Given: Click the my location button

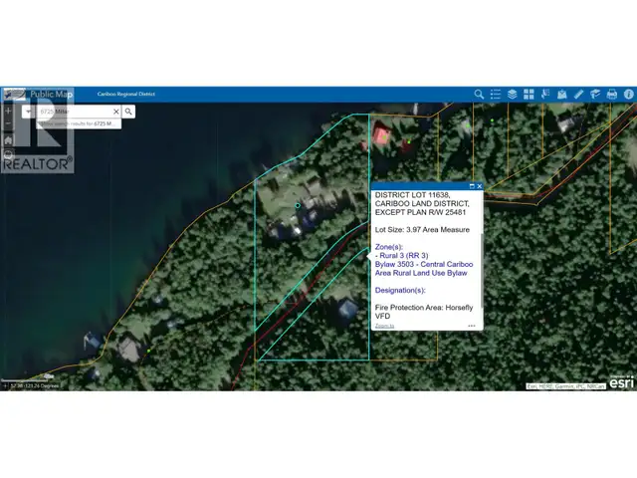Looking at the screenshot, I should coord(8,154).
